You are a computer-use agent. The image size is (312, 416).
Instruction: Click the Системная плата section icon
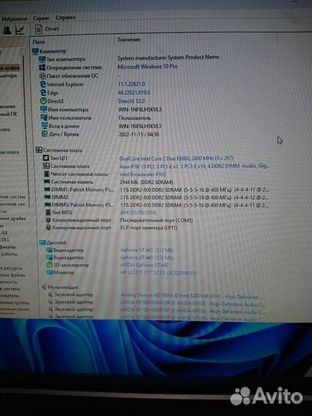pos(39,150)
